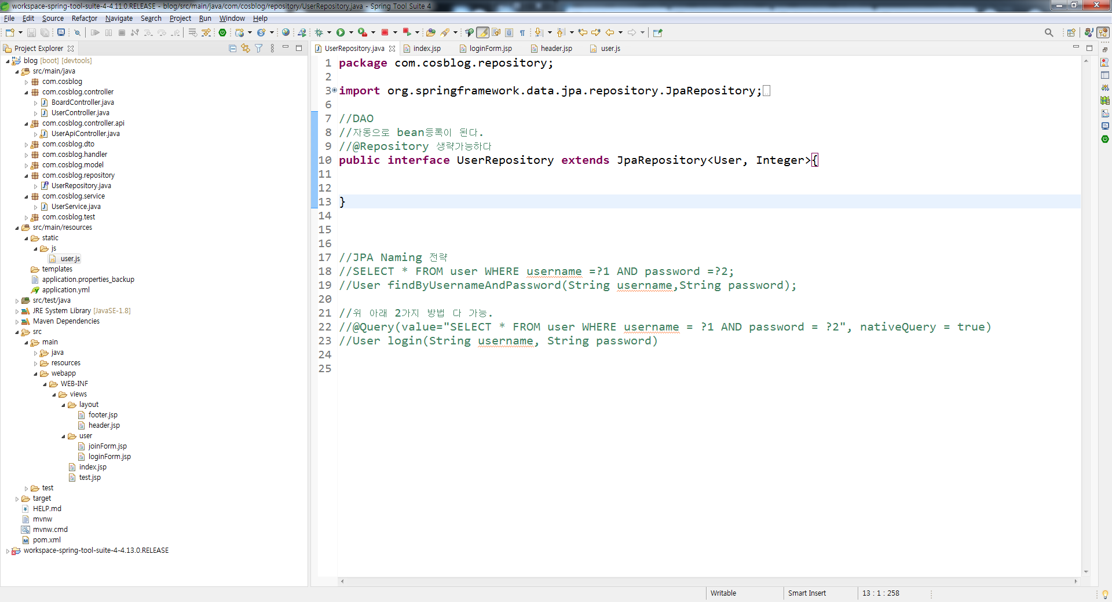Click the Last Edit Location icon
1112x602 pixels.
[583, 33]
